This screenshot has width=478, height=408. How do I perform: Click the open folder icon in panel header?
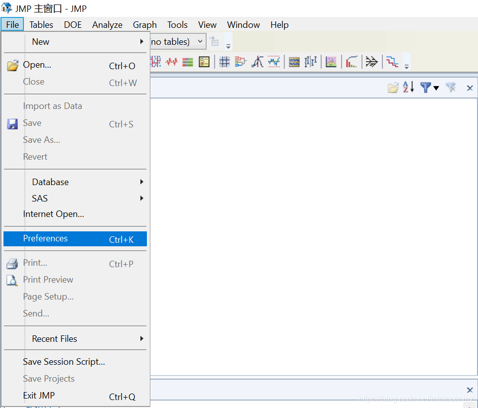pos(393,88)
